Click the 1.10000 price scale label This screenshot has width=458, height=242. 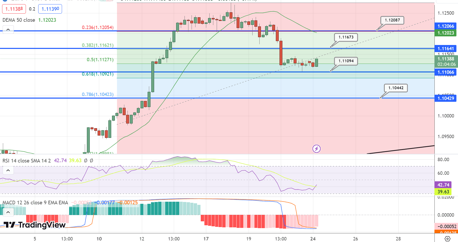[446, 116]
